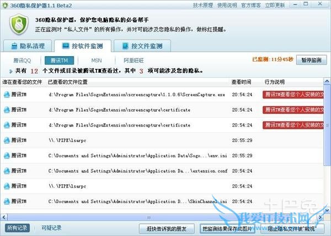Click 腾讯TM icon in ScreenCapture.exe row

click(7, 95)
